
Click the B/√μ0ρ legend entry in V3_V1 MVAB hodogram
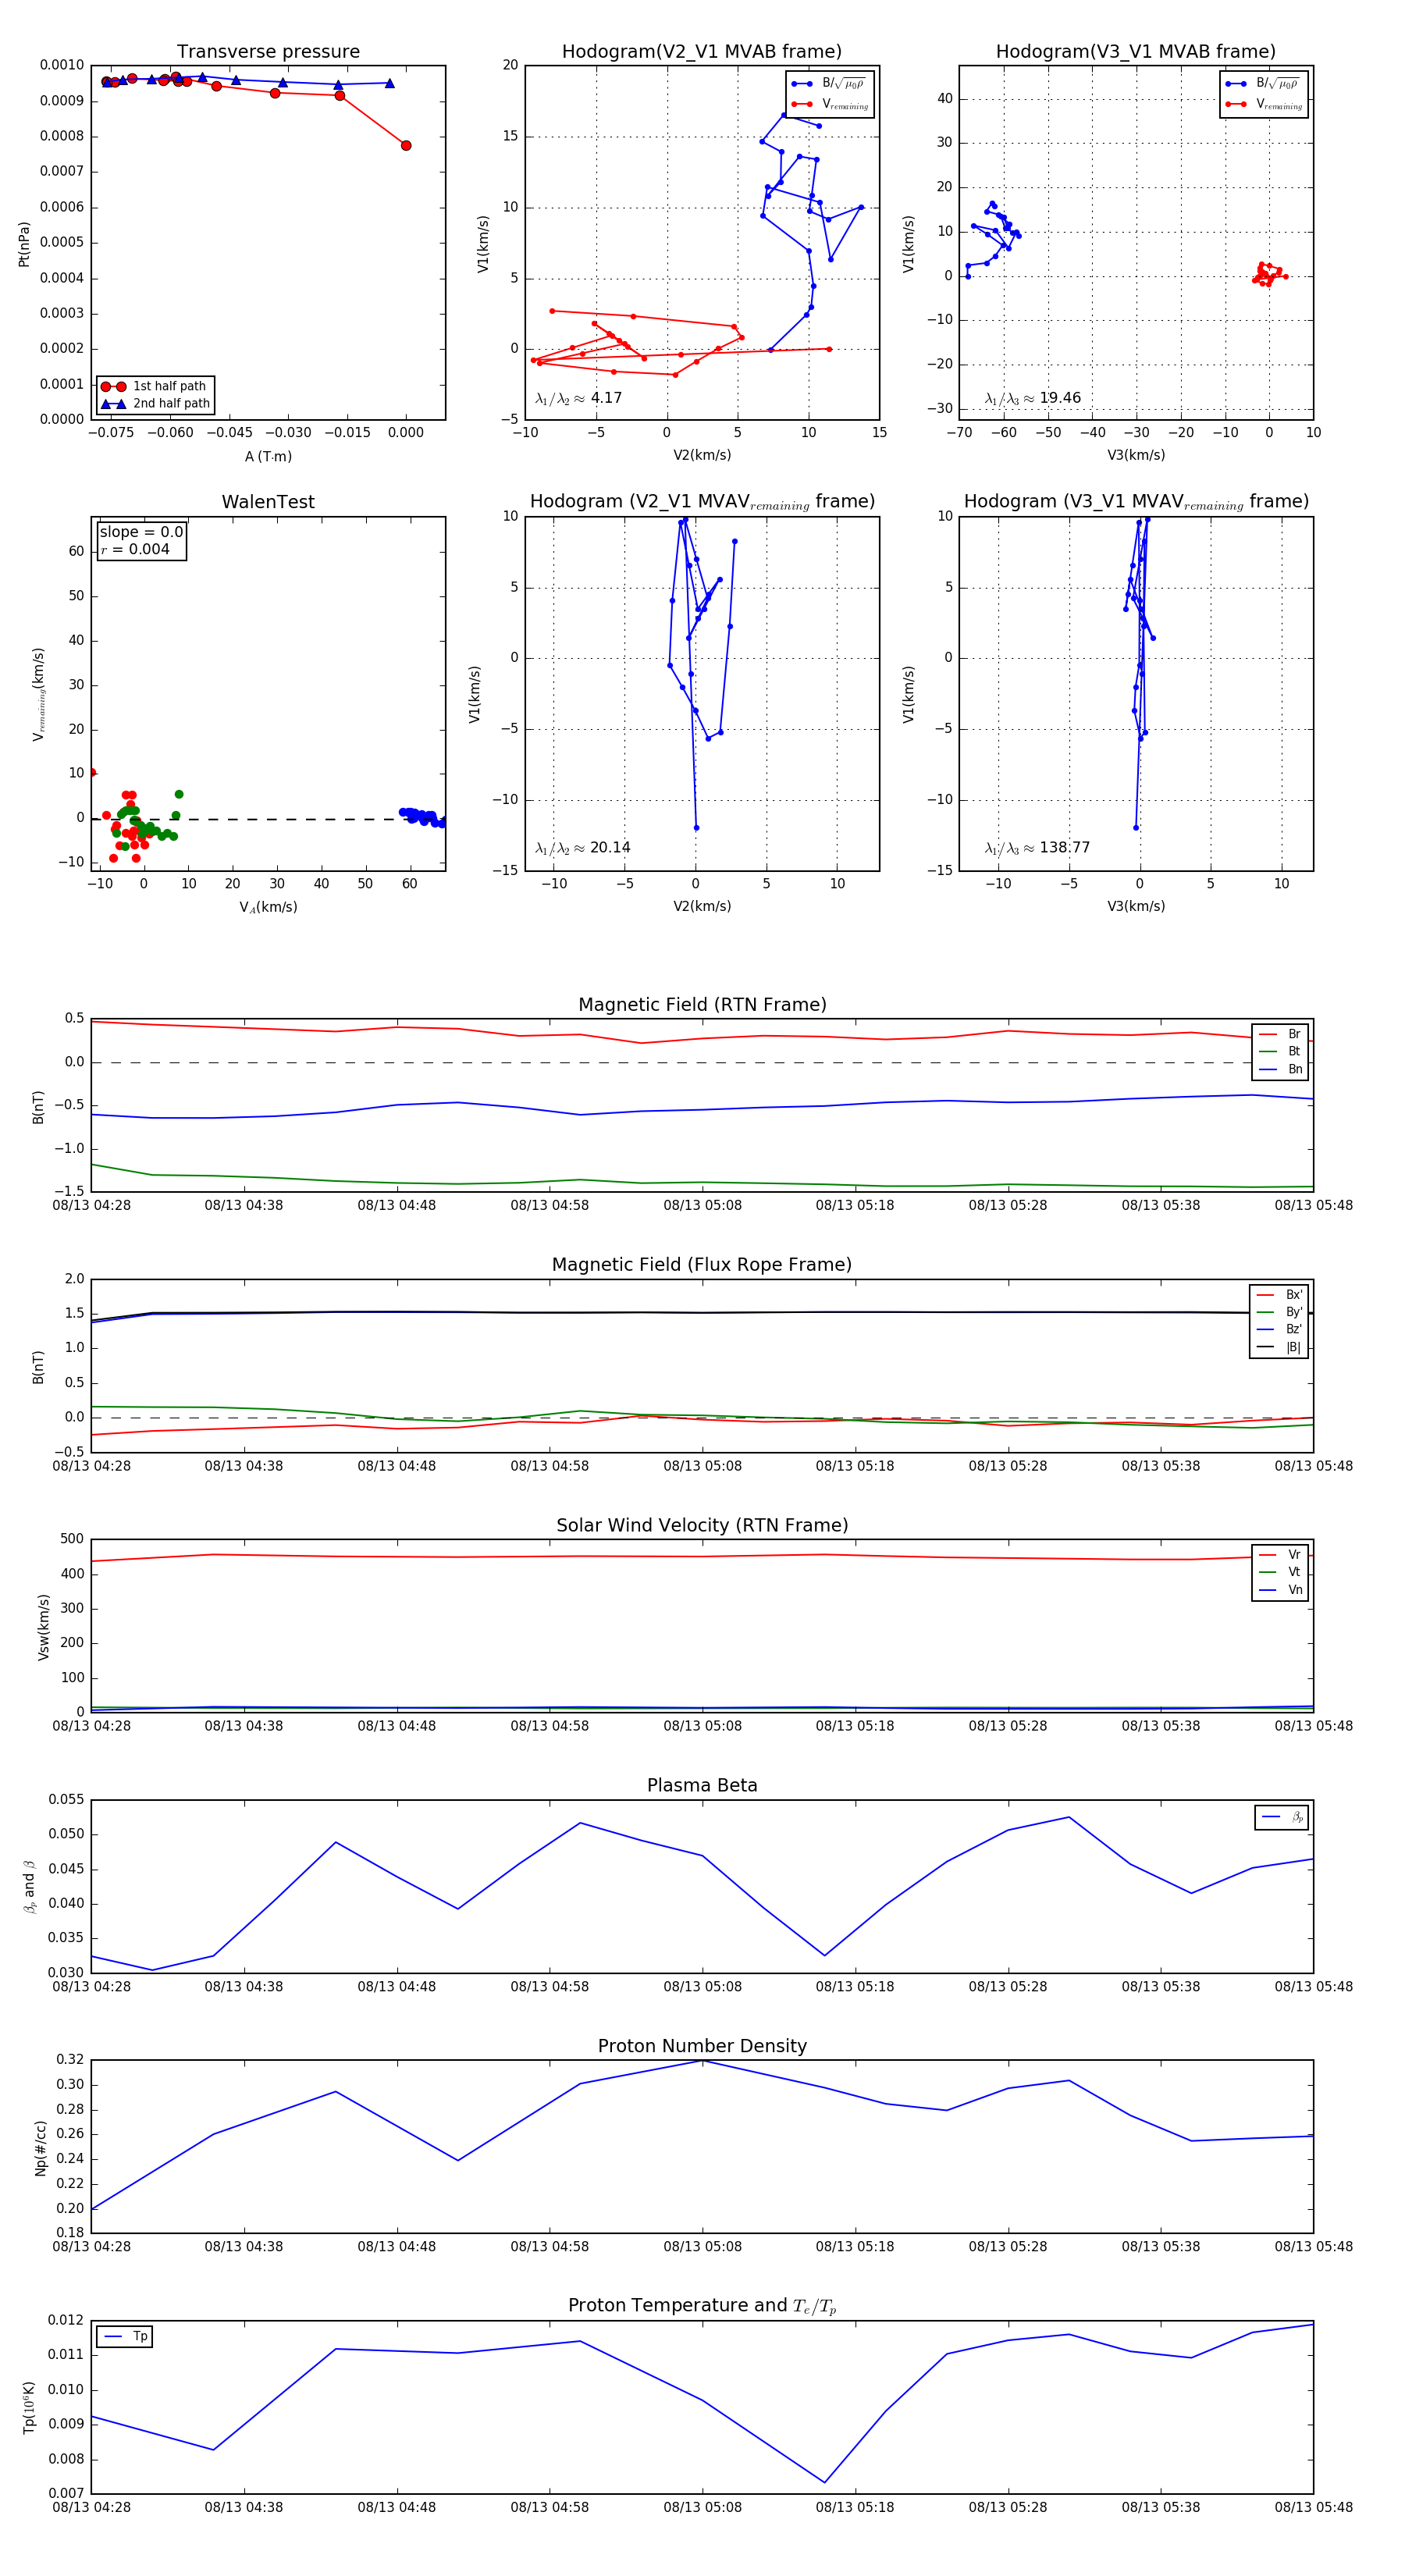(x=1264, y=84)
